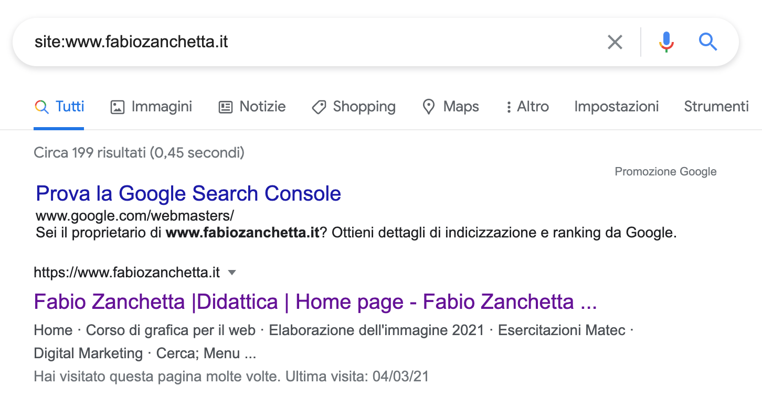
Task: Open Prova la Google Search Console link
Action: click(188, 194)
